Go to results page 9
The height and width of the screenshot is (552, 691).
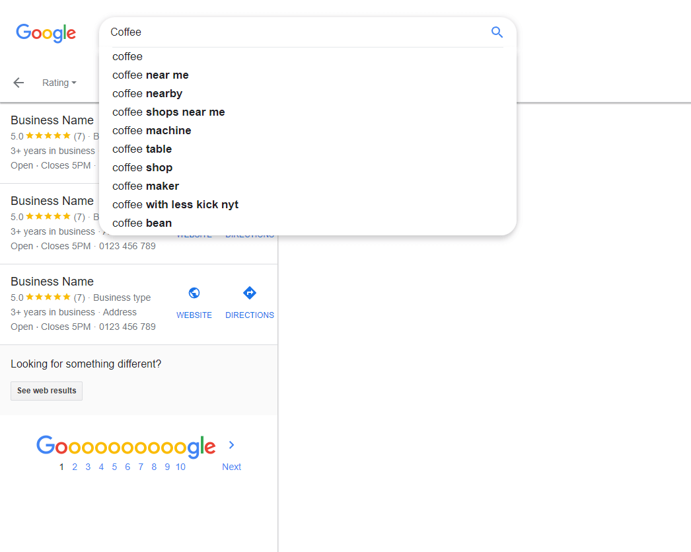coord(167,467)
